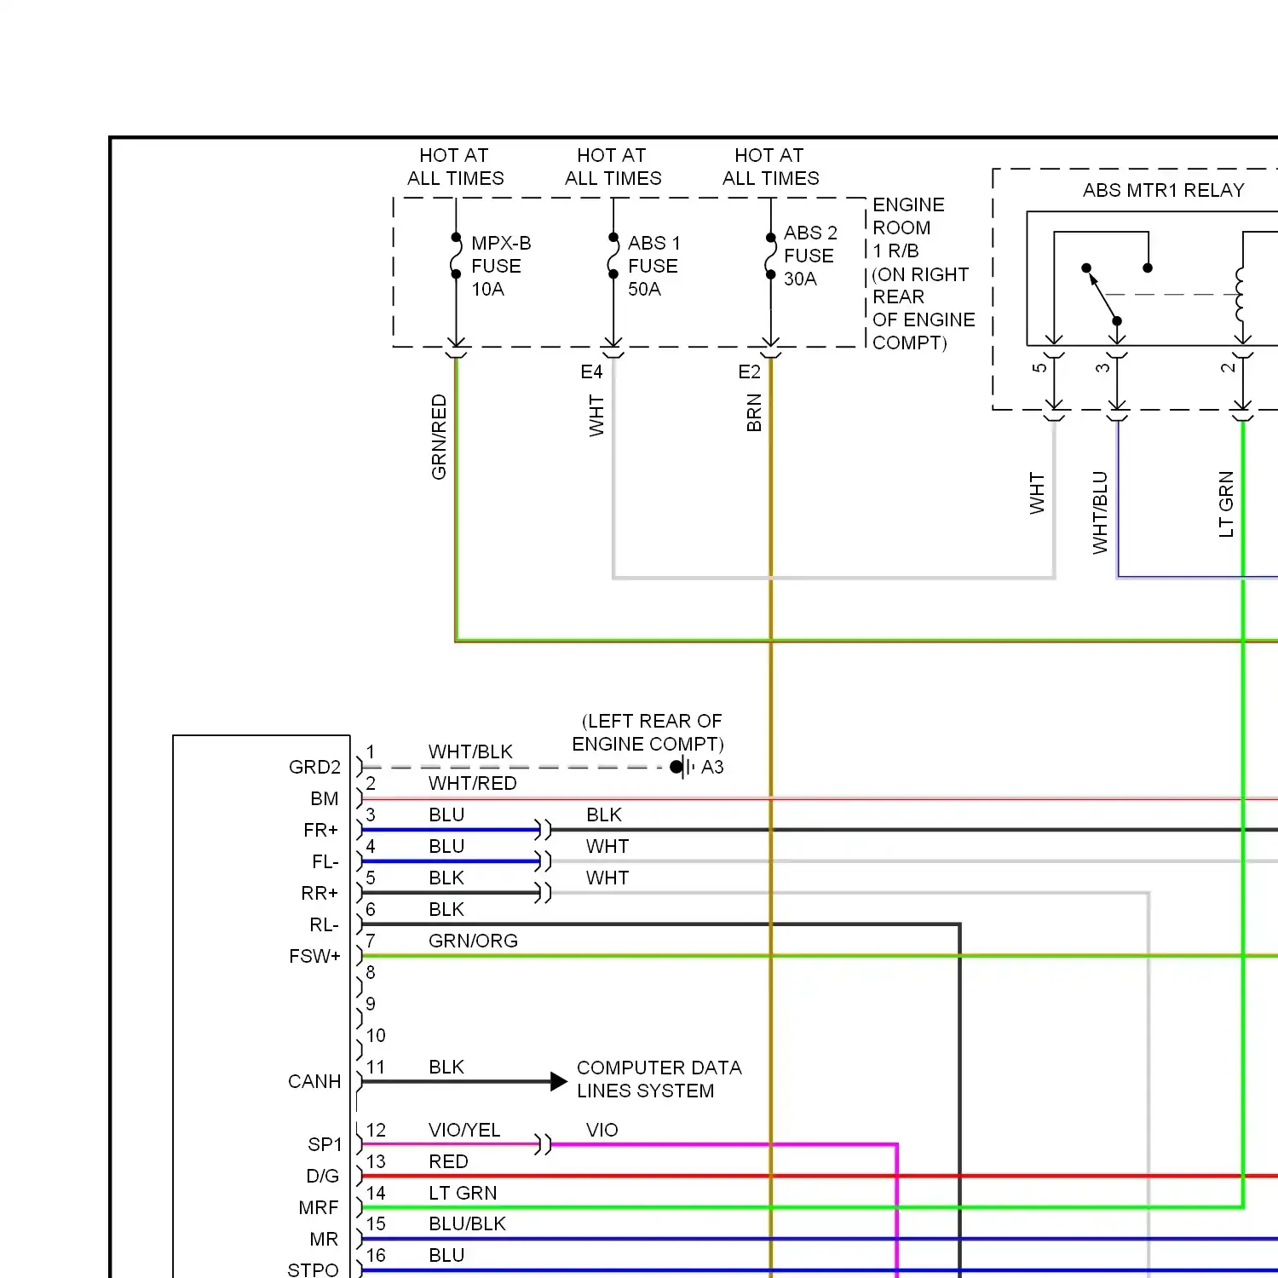
Task: Click the BLU/BLK wire label
Action: 467,1223
